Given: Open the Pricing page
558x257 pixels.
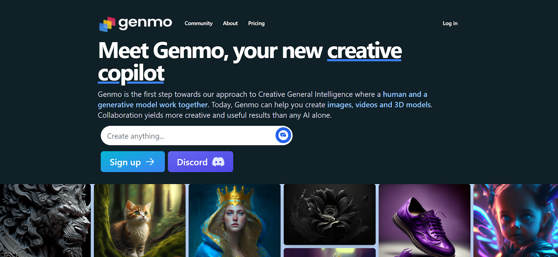Looking at the screenshot, I should pos(256,23).
